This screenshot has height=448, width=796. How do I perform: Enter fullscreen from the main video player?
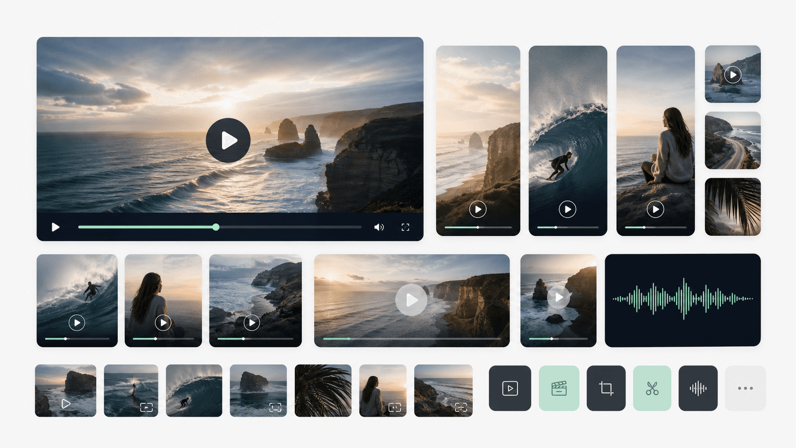point(405,227)
